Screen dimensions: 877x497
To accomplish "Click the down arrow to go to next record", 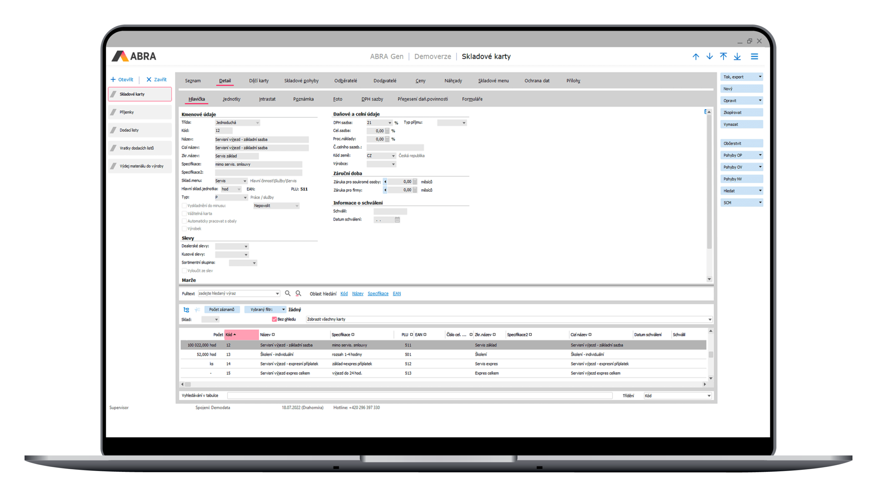I will (x=709, y=57).
